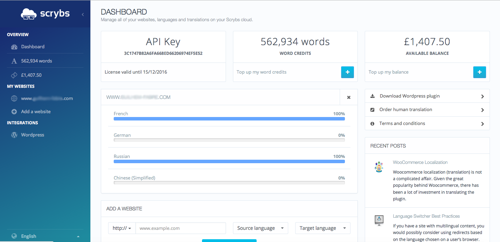500x242 pixels.
Task: Click the WooCommerce Localization post thumbnail
Action: (x=379, y=167)
